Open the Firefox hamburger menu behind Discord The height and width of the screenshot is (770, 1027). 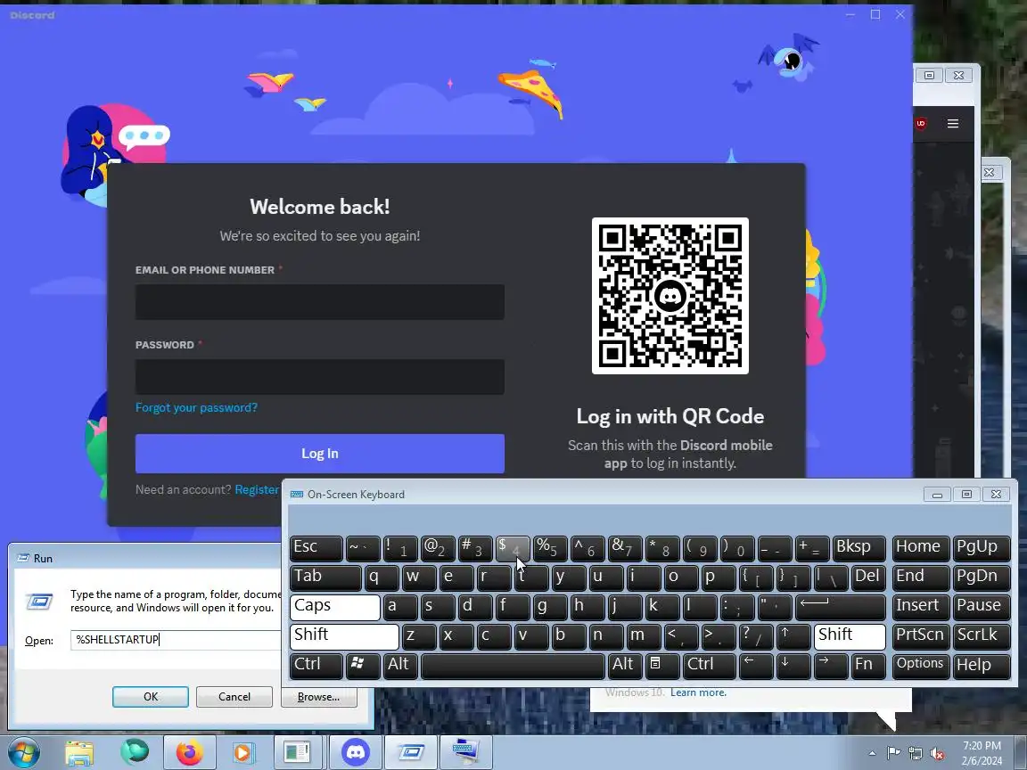click(x=953, y=124)
